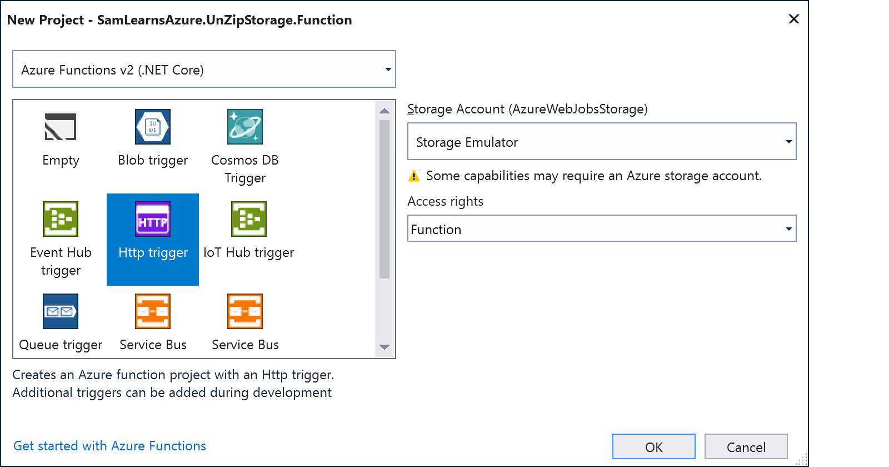This screenshot has height=467, width=889.
Task: Click the Cancel button
Action: (746, 447)
